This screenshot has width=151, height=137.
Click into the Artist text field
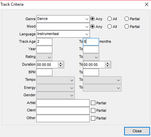pos(63,103)
